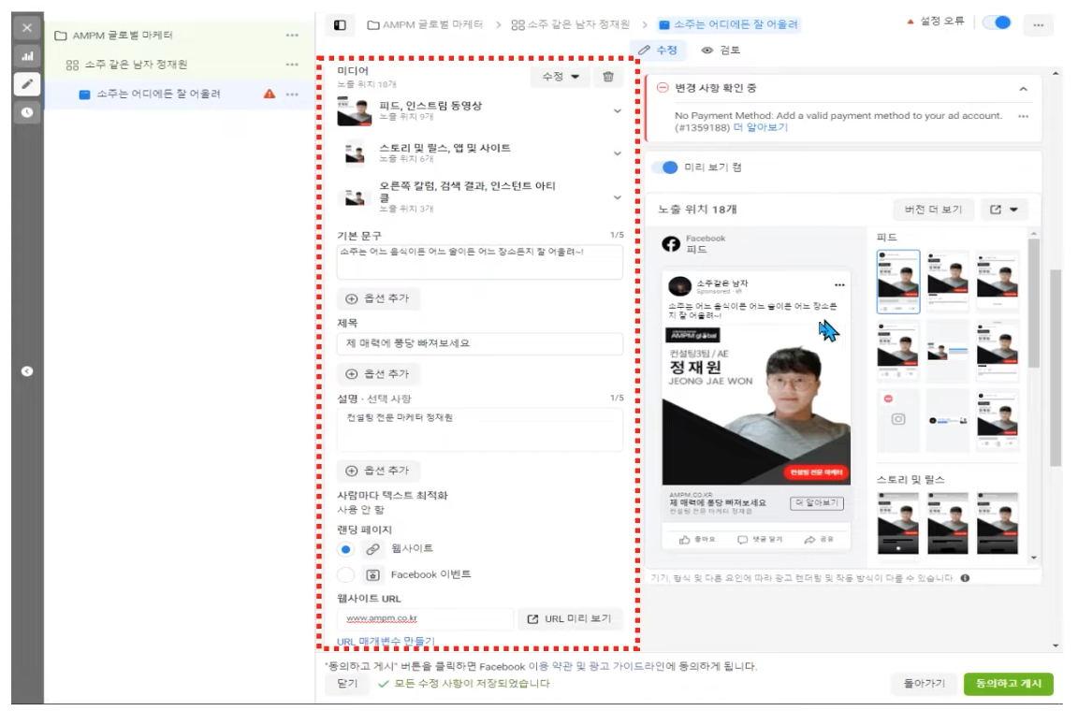Expand the 피드, 인스트림 동영상 placement group
This screenshot has height=711, width=1078.
[617, 111]
